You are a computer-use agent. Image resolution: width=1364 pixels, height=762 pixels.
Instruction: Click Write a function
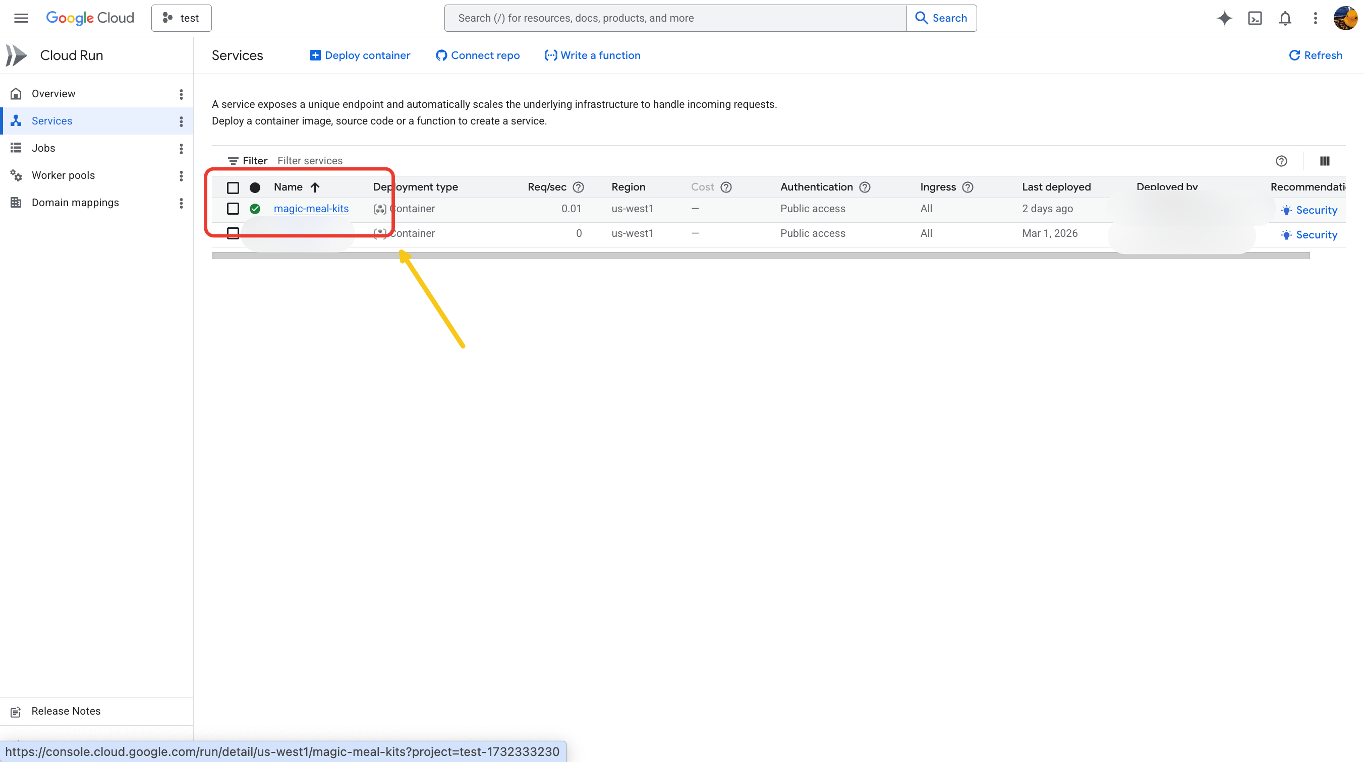tap(593, 55)
